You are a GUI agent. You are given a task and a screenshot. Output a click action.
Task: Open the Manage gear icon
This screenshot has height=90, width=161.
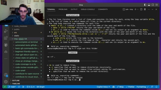click(6, 82)
